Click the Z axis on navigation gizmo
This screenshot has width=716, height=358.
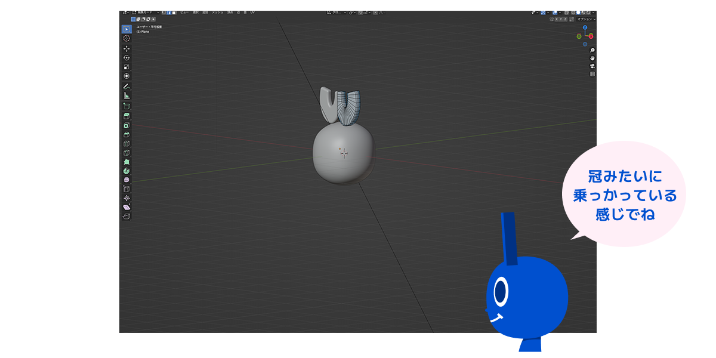585,27
